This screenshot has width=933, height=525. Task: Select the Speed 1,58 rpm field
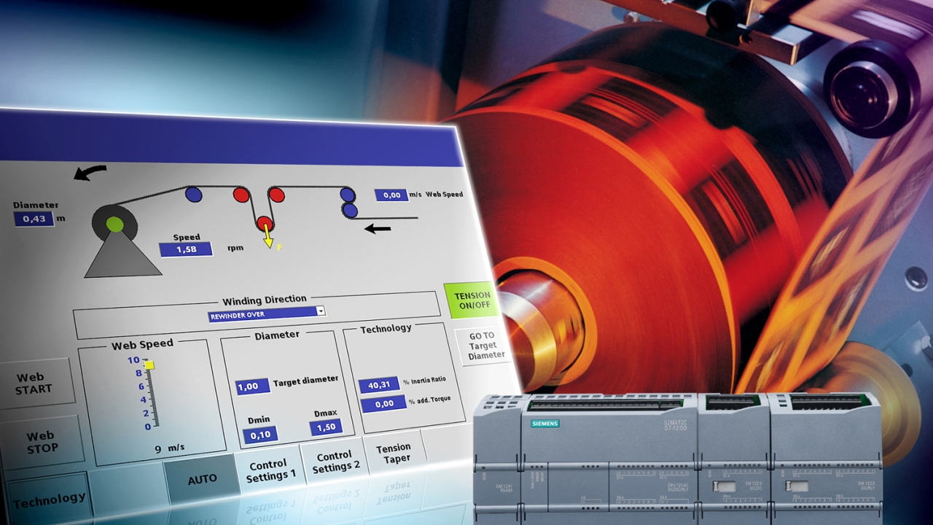pyautogui.click(x=186, y=250)
